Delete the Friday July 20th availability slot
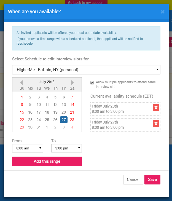Viewport: 172px width, 201px height. click(x=156, y=108)
